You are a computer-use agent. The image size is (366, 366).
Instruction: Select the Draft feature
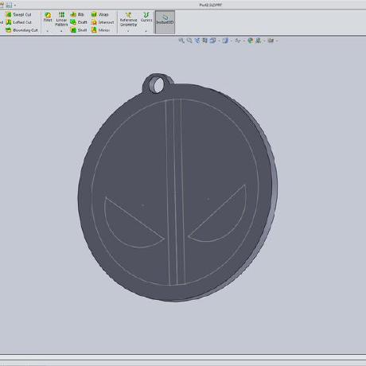click(x=79, y=22)
